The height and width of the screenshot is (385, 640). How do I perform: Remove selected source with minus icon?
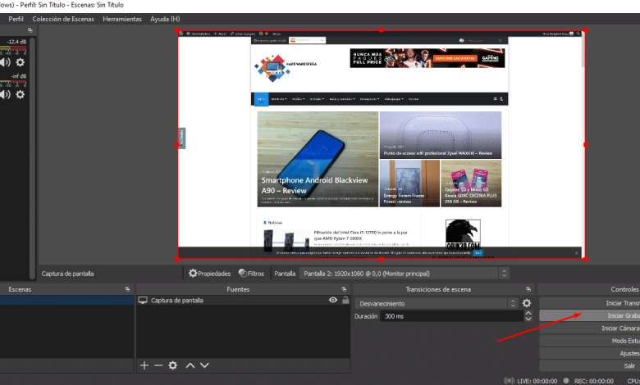158,365
